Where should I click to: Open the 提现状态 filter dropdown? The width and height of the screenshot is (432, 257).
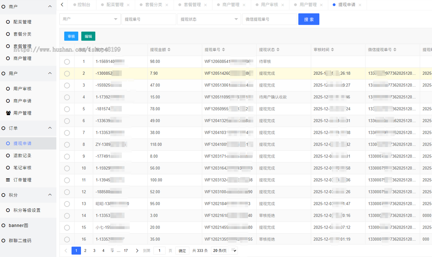pyautogui.click(x=209, y=19)
